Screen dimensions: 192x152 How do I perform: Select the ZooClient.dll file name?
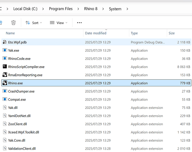click(x=18, y=124)
